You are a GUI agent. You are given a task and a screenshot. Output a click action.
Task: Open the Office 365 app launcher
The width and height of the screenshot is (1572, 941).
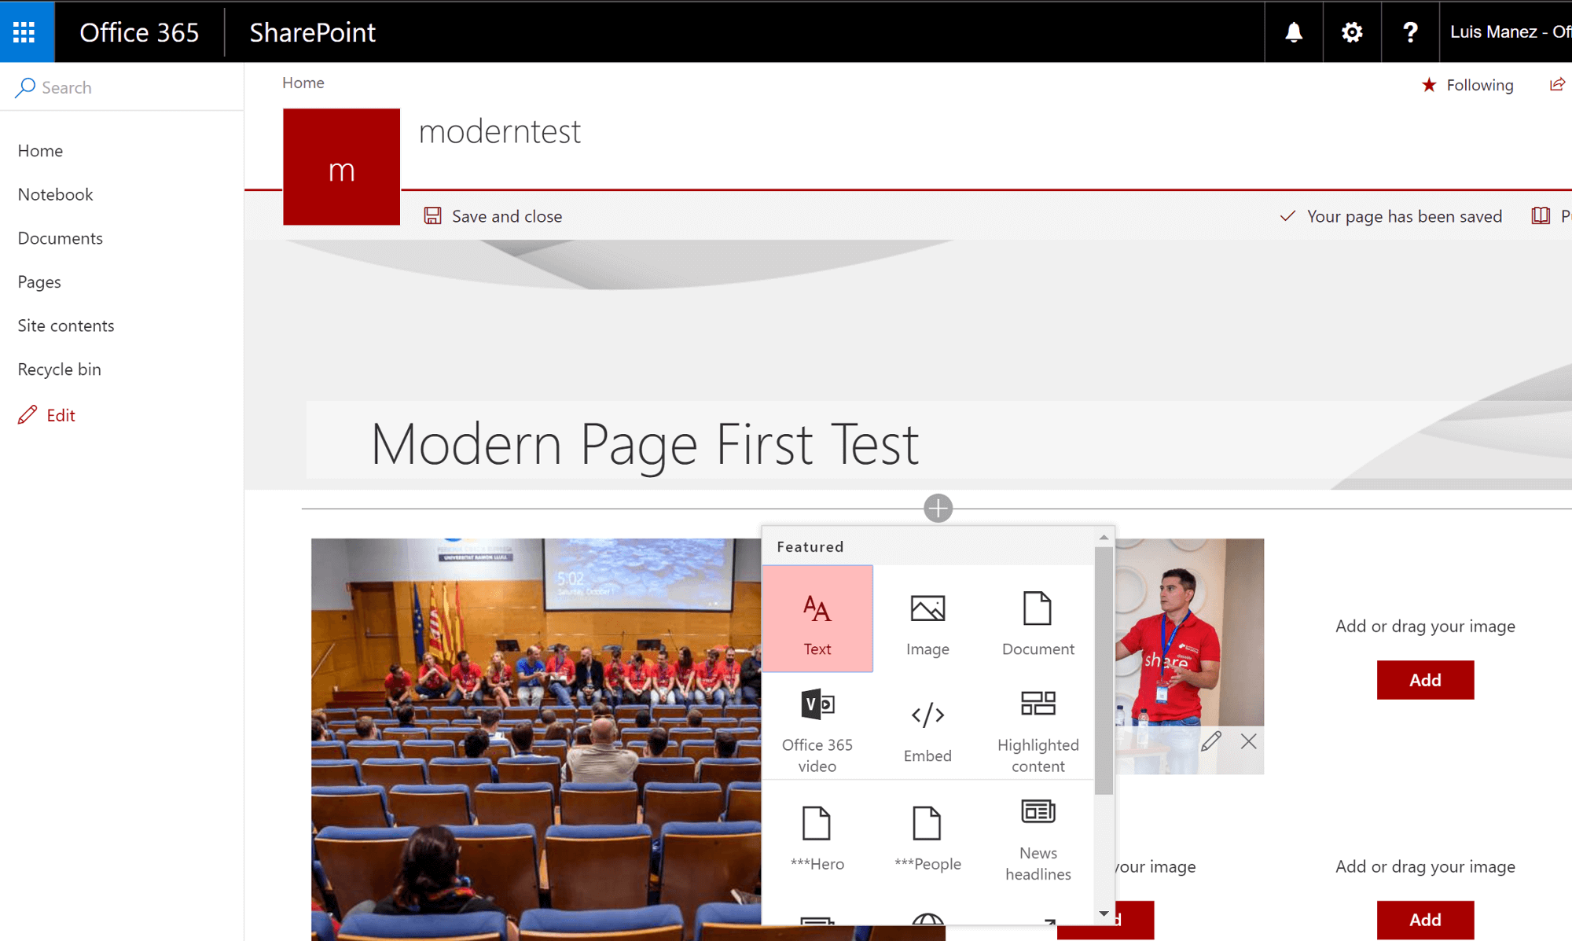click(x=26, y=31)
